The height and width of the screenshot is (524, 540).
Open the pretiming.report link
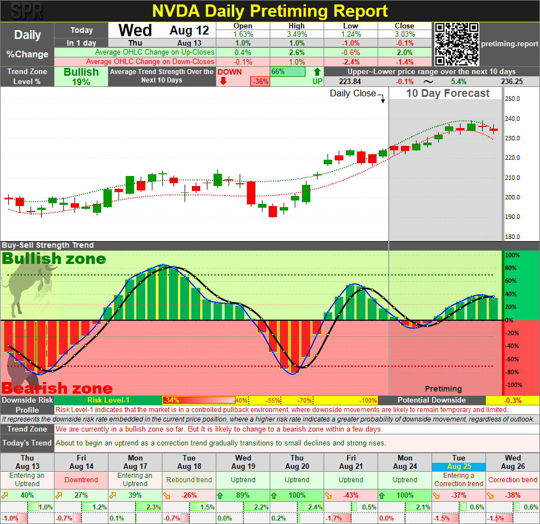(x=509, y=44)
